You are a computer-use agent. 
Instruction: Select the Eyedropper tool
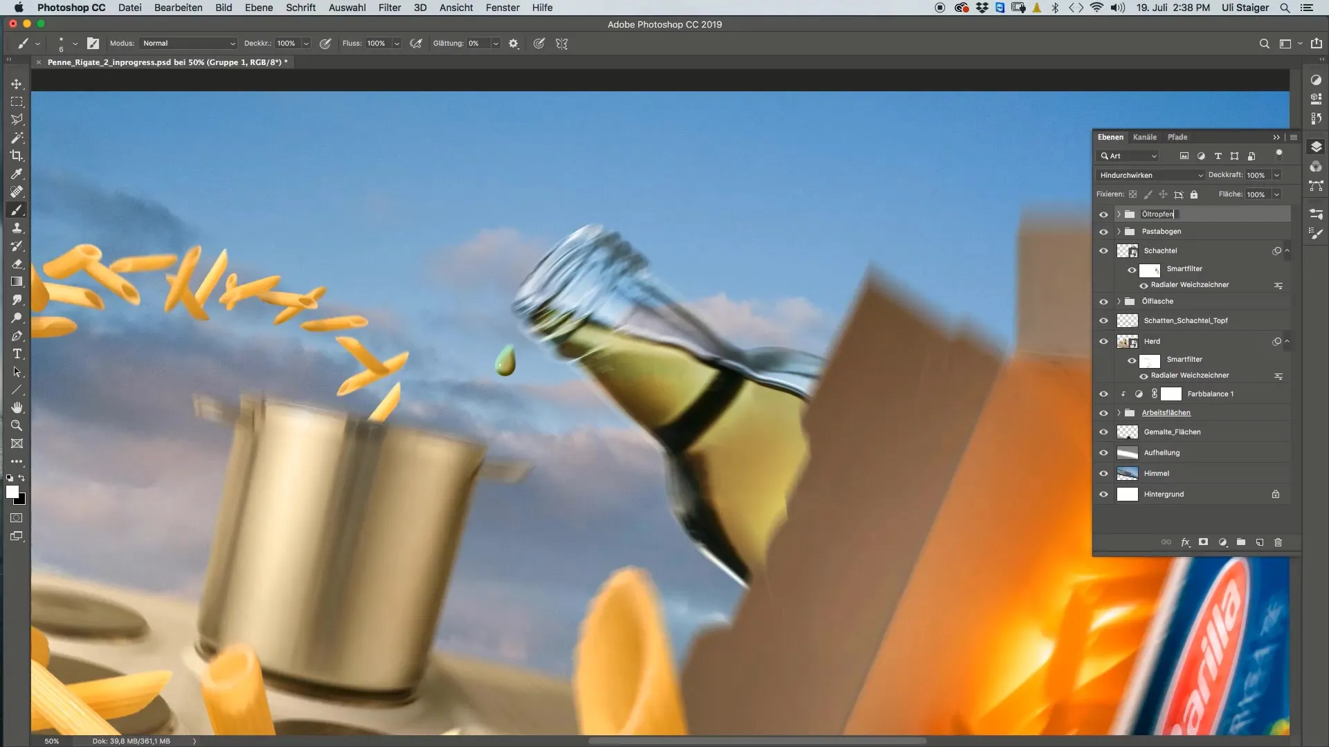[17, 174]
